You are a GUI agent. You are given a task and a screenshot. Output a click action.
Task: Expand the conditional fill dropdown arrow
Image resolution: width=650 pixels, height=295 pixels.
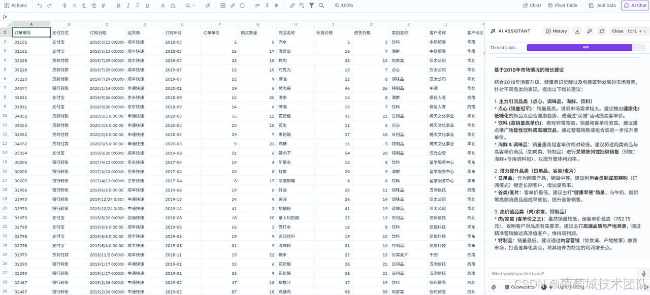click(x=195, y=6)
